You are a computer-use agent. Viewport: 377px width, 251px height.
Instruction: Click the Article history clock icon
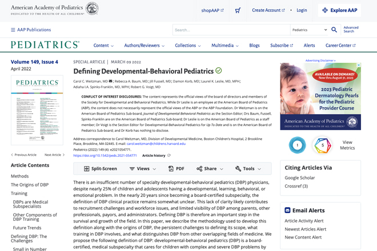(169, 155)
